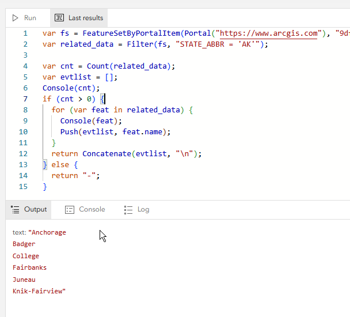Click the Run play icon
Screen dimensions: 350x317
15,18
